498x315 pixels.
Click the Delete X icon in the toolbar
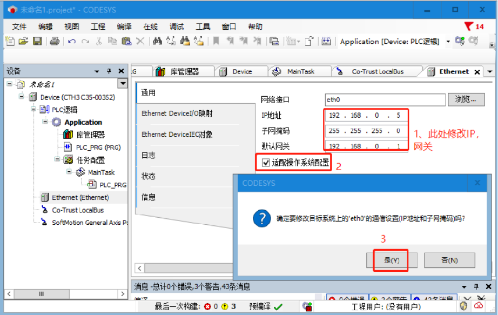(140, 41)
